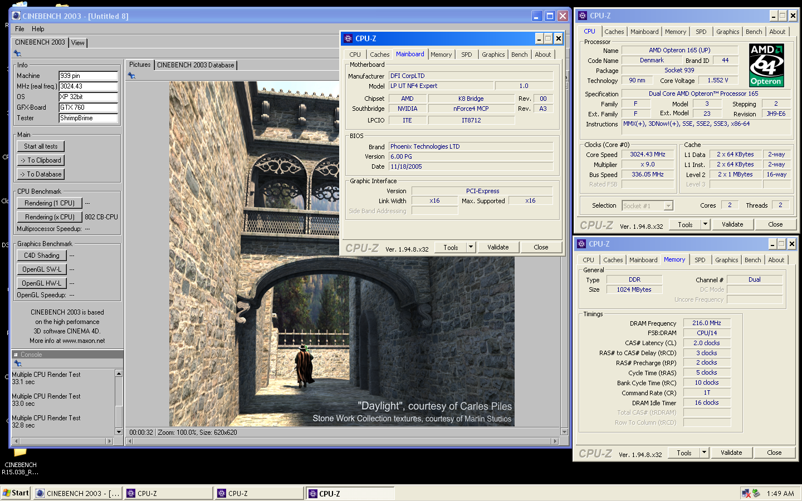
Task: Click the Machine input field
Action: [89, 76]
